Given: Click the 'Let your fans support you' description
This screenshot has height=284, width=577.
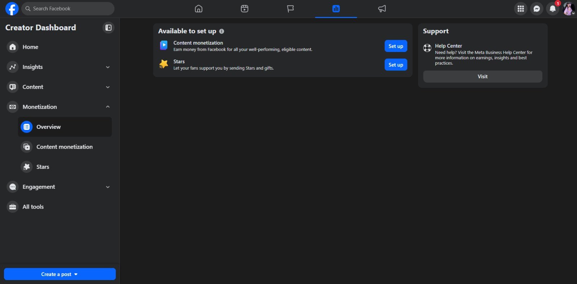Looking at the screenshot, I should [224, 68].
